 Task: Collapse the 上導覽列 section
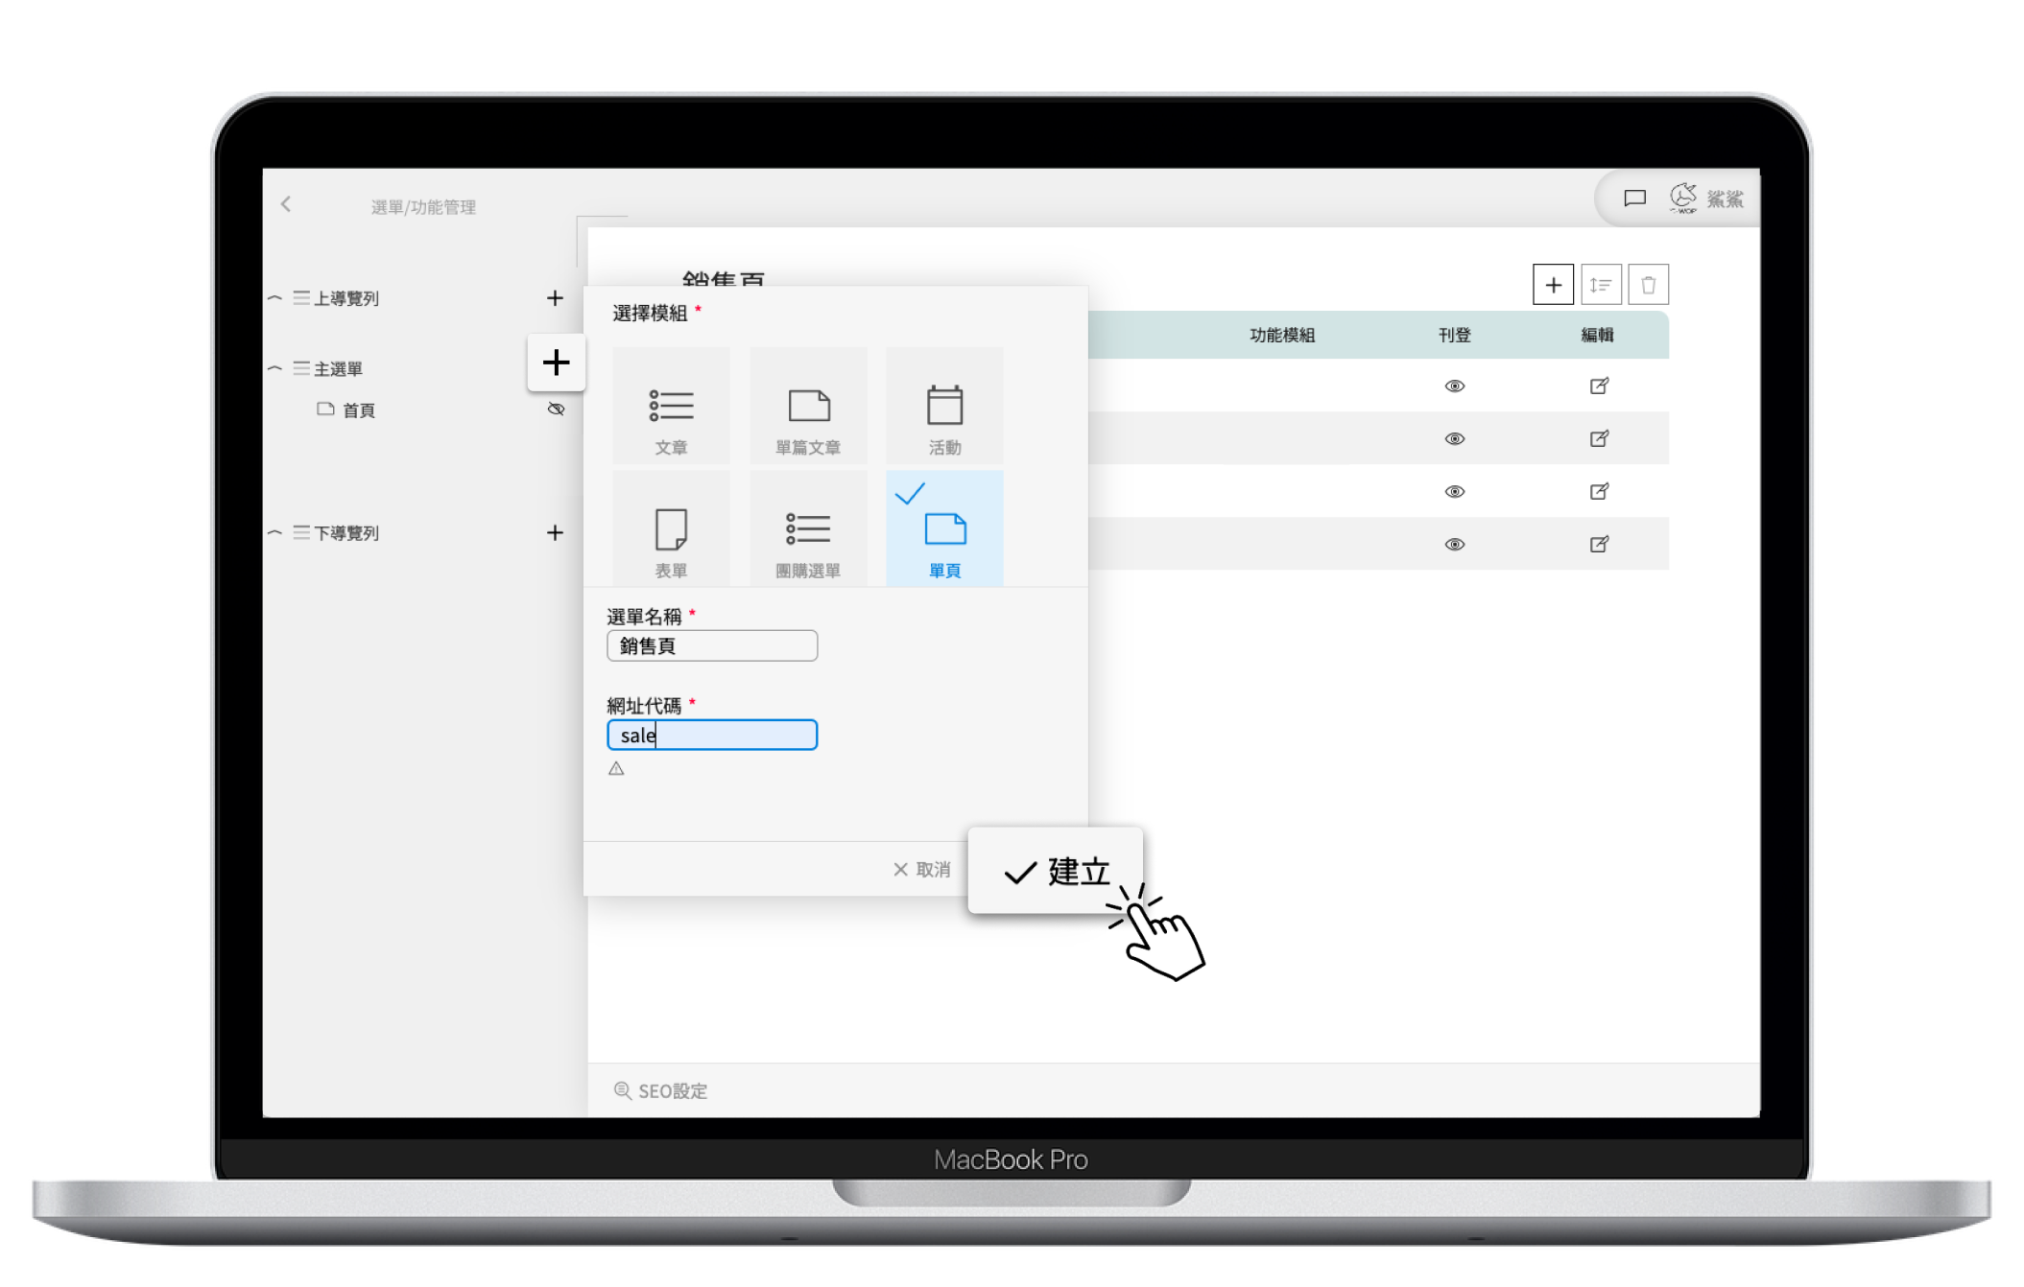pos(274,298)
